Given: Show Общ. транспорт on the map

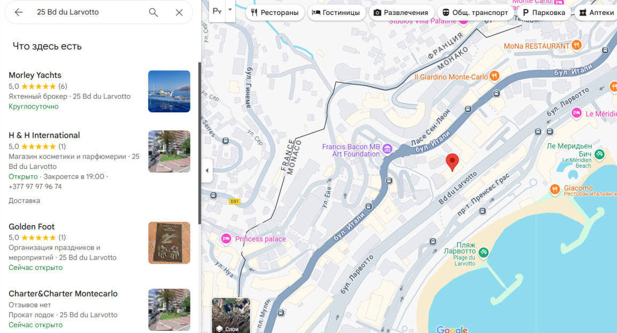Looking at the screenshot, I should (x=475, y=13).
